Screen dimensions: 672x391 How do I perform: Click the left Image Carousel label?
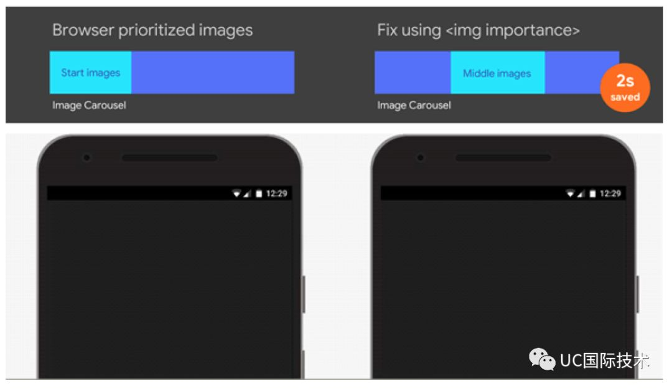click(x=89, y=105)
